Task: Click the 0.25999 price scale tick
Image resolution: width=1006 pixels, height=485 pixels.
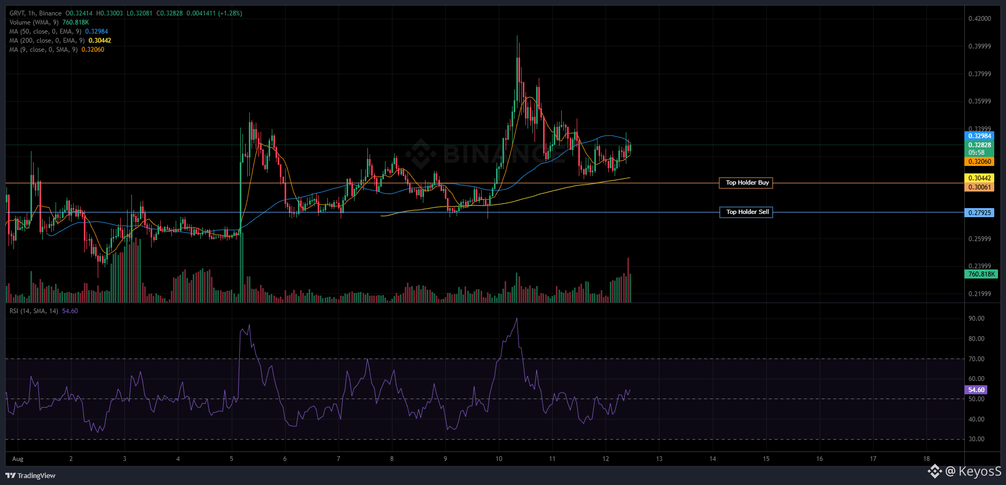Action: (x=980, y=239)
